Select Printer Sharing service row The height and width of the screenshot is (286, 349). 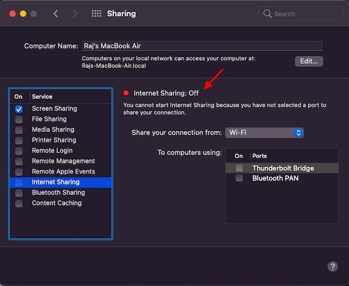click(x=61, y=140)
